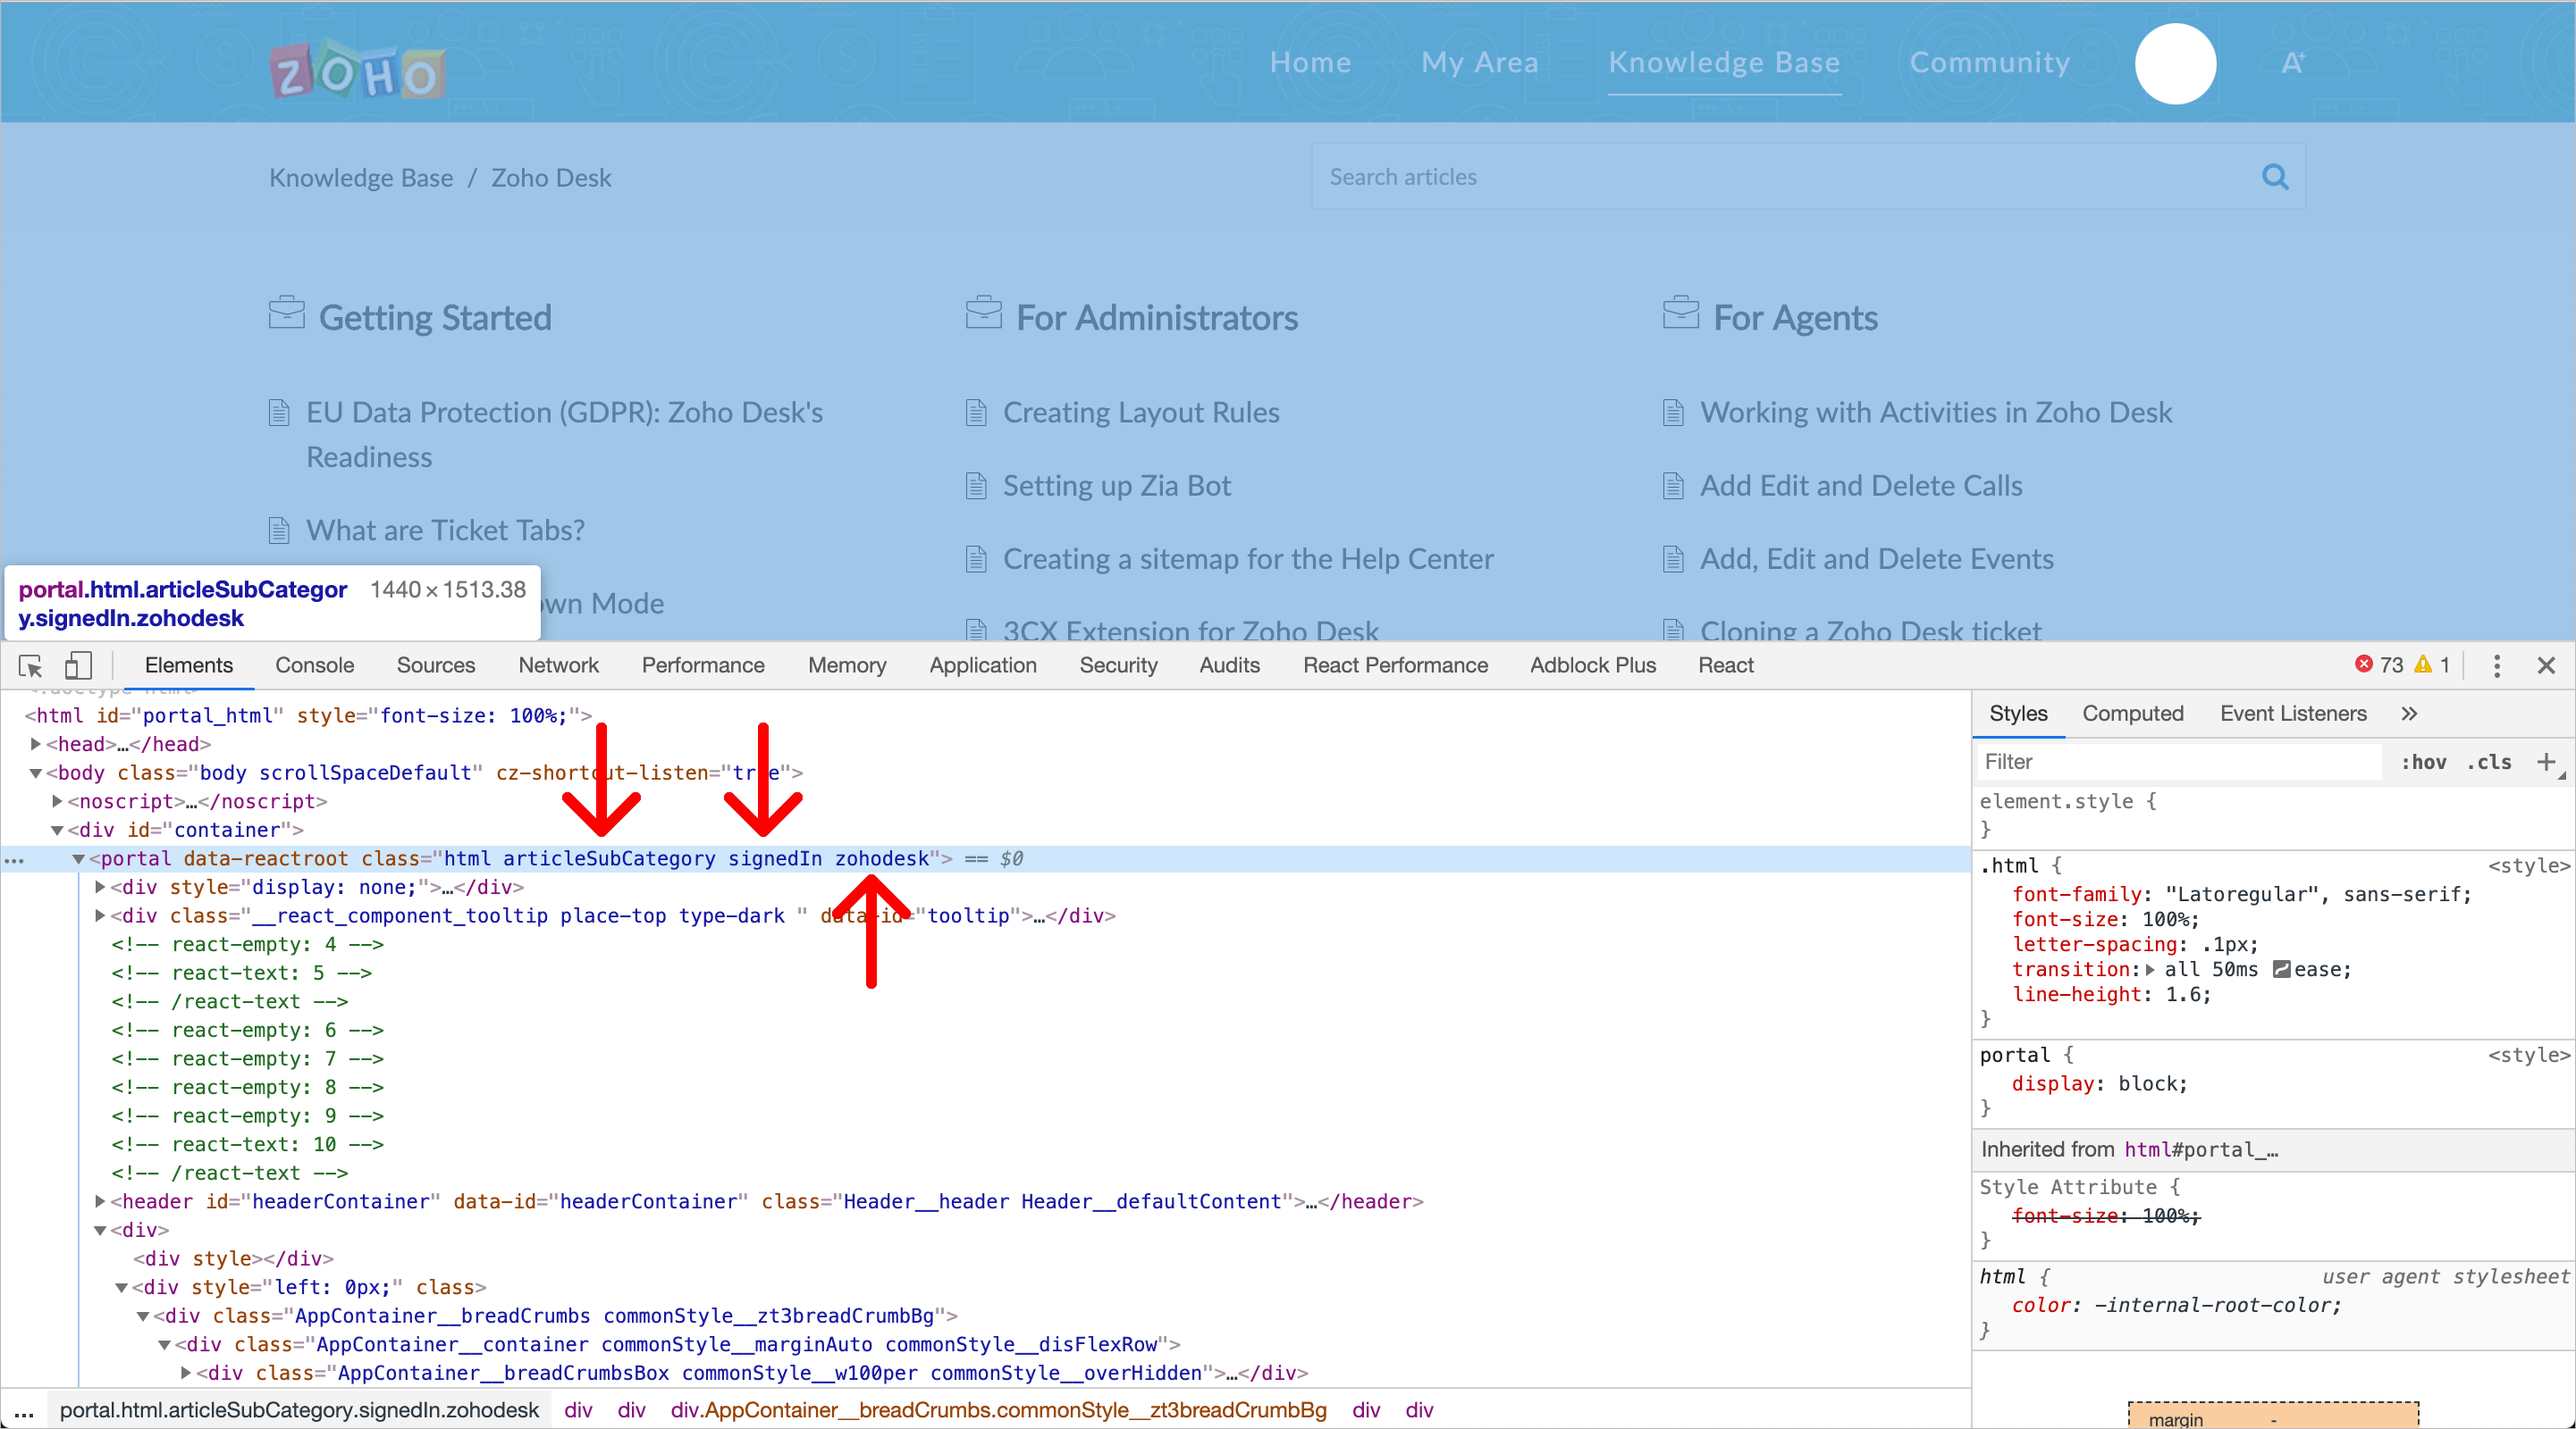2576x1429 pixels.
Task: Open the Setting up Zia Bot article
Action: 1116,486
